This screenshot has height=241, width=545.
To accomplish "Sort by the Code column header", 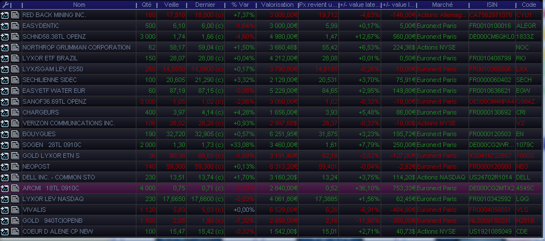I will coord(528,5).
